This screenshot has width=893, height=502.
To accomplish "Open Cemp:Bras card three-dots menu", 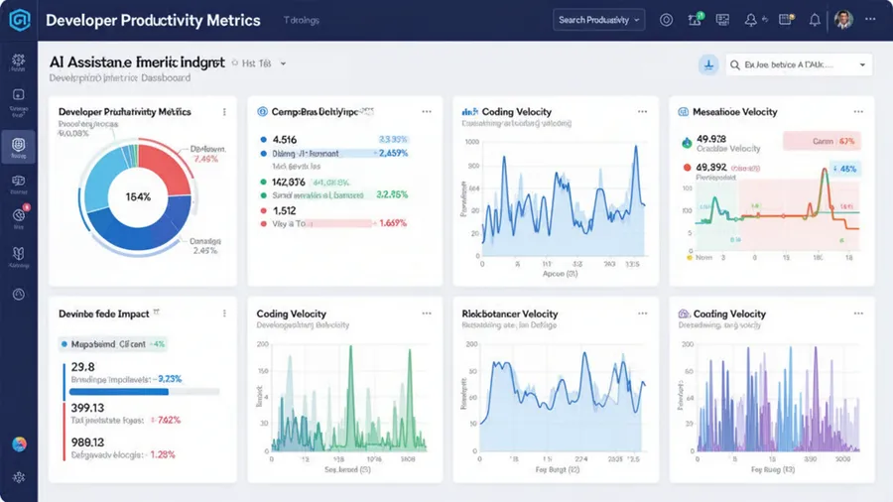I will pyautogui.click(x=427, y=111).
